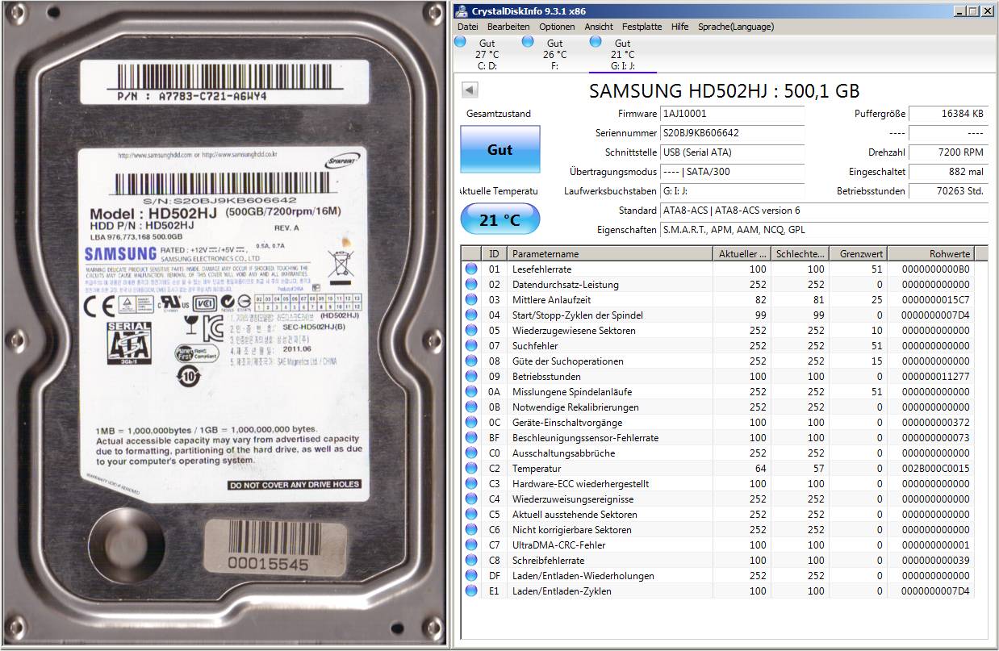Click the status orb next to Temperatur row
The width and height of the screenshot is (999, 651).
coord(471,469)
